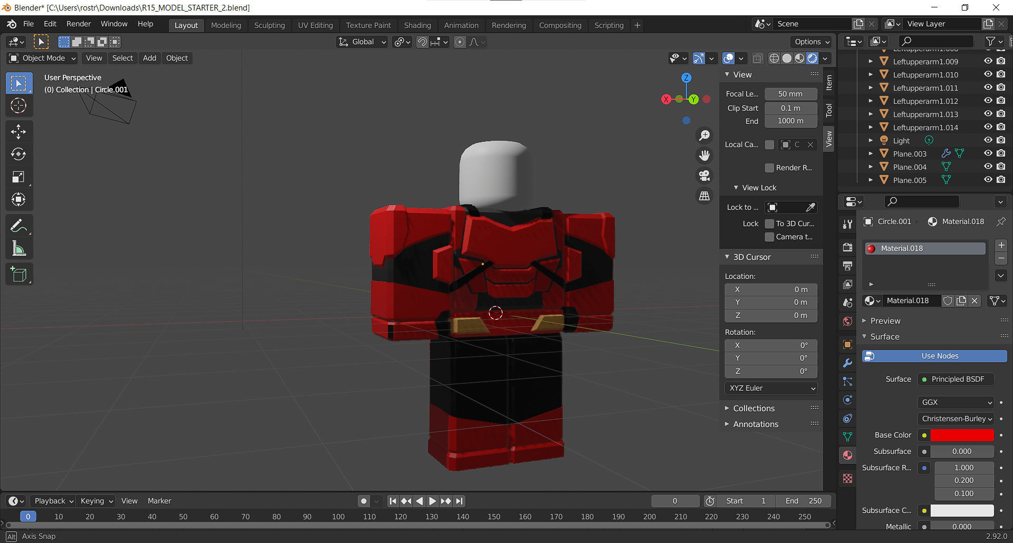The image size is (1013, 543).
Task: Adjust the Subsurface value slider
Action: 962,452
